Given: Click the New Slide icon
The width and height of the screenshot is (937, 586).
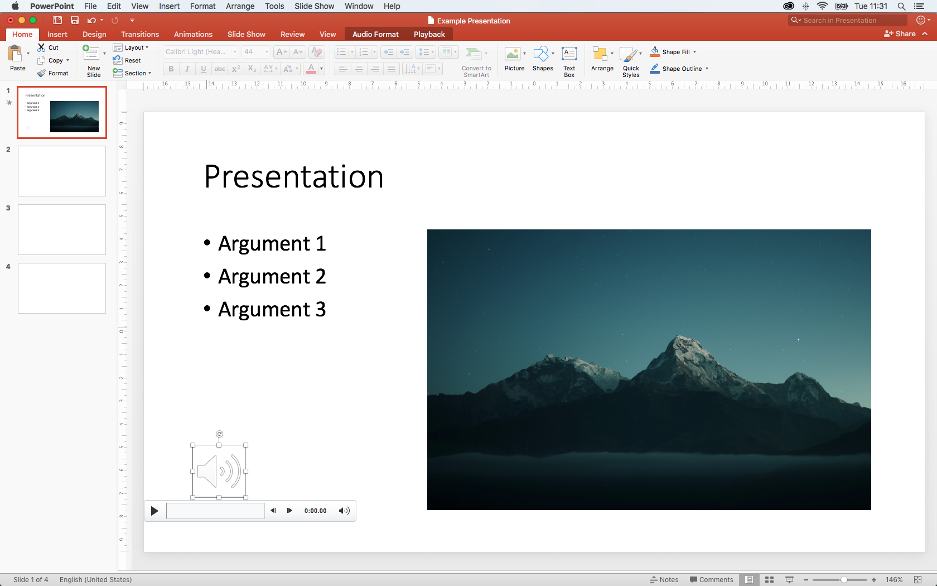Looking at the screenshot, I should click(x=91, y=54).
